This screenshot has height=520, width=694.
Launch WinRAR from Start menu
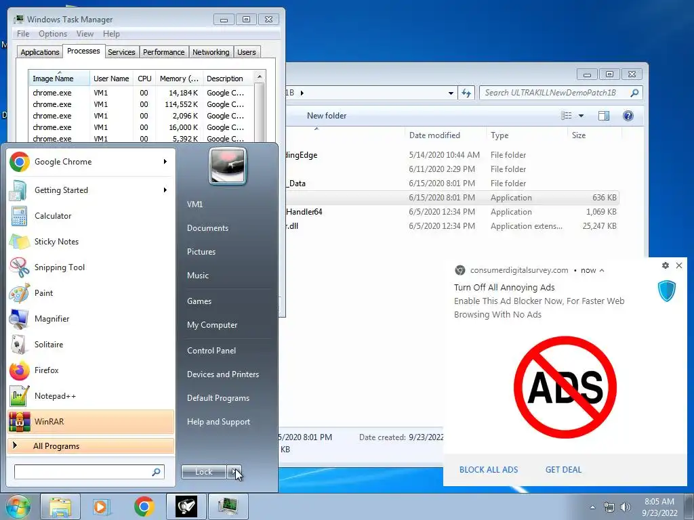[91, 421]
